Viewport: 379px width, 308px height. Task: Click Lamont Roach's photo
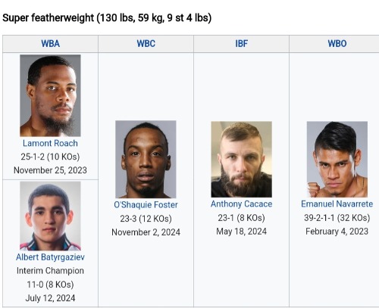pos(50,95)
